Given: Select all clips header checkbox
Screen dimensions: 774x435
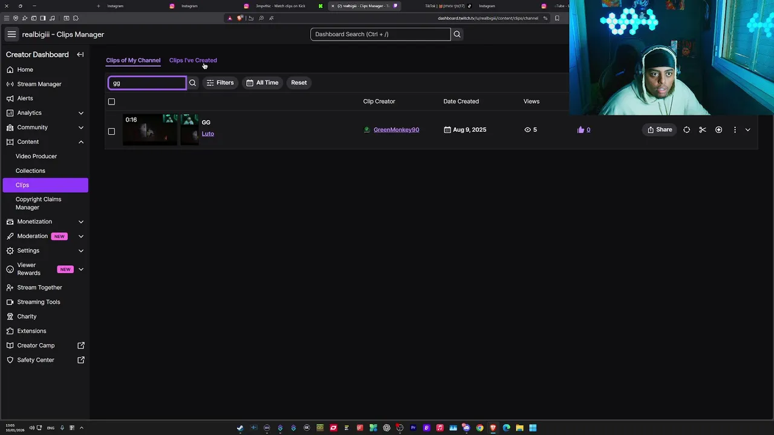Looking at the screenshot, I should pos(111,101).
